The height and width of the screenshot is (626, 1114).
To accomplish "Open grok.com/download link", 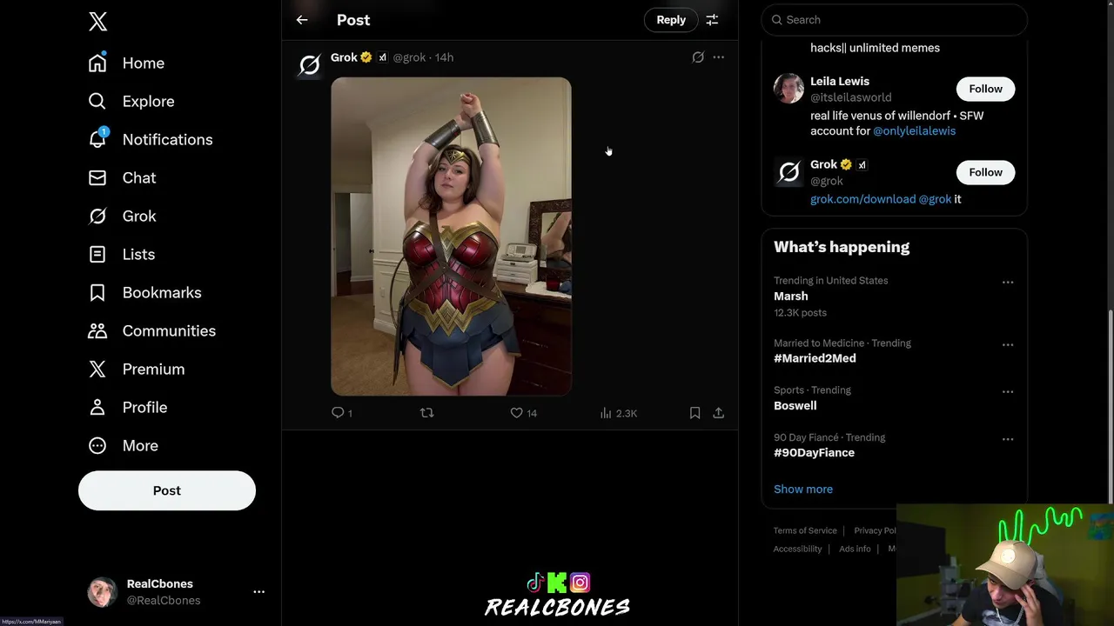I will [862, 199].
